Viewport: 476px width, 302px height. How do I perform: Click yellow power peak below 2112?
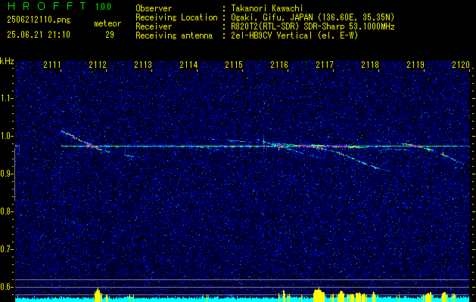click(98, 295)
